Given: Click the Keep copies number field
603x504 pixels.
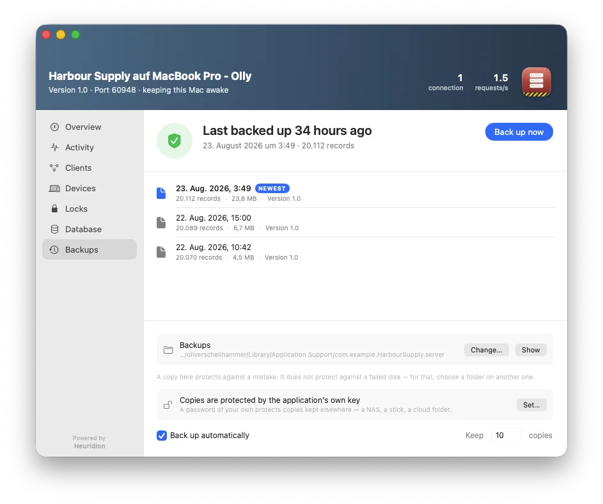Looking at the screenshot, I should (x=506, y=435).
